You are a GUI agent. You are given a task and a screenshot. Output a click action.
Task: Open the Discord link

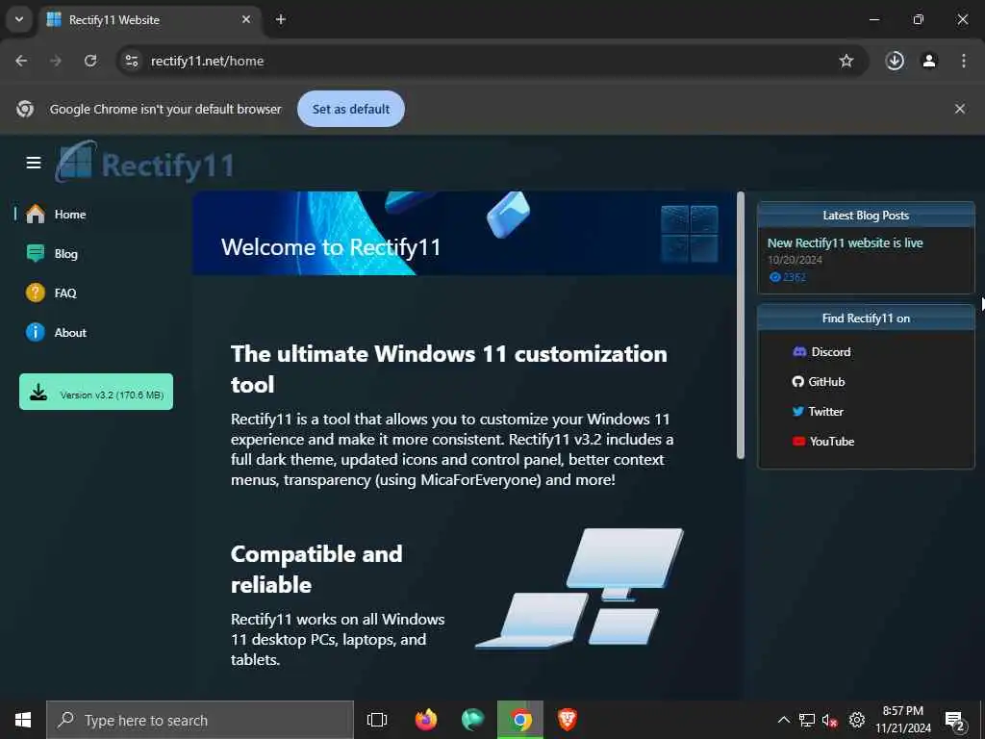(821, 352)
